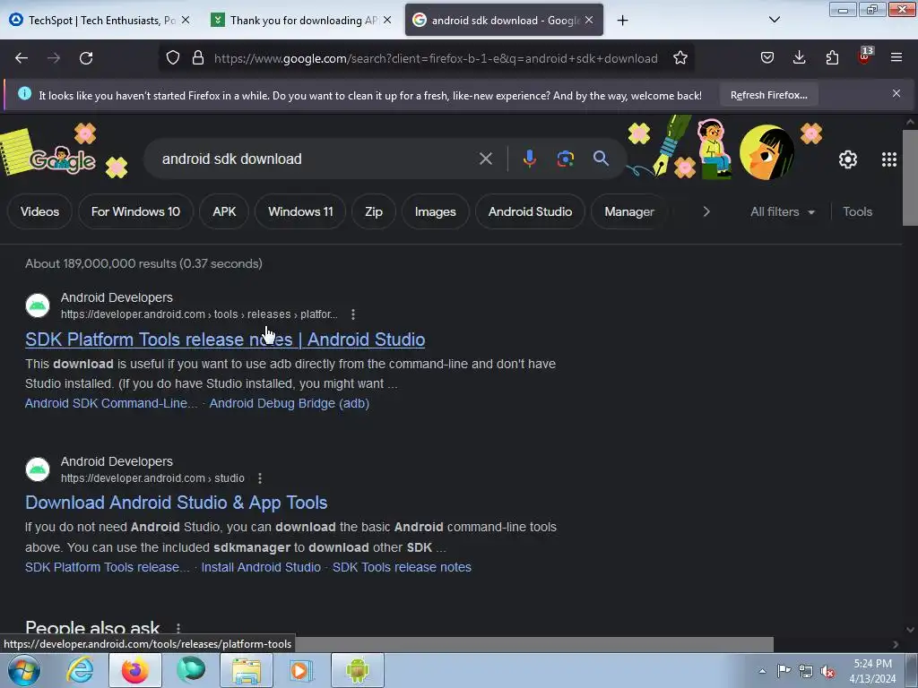
Task: Click the Google doodle logo
Action: [62, 159]
